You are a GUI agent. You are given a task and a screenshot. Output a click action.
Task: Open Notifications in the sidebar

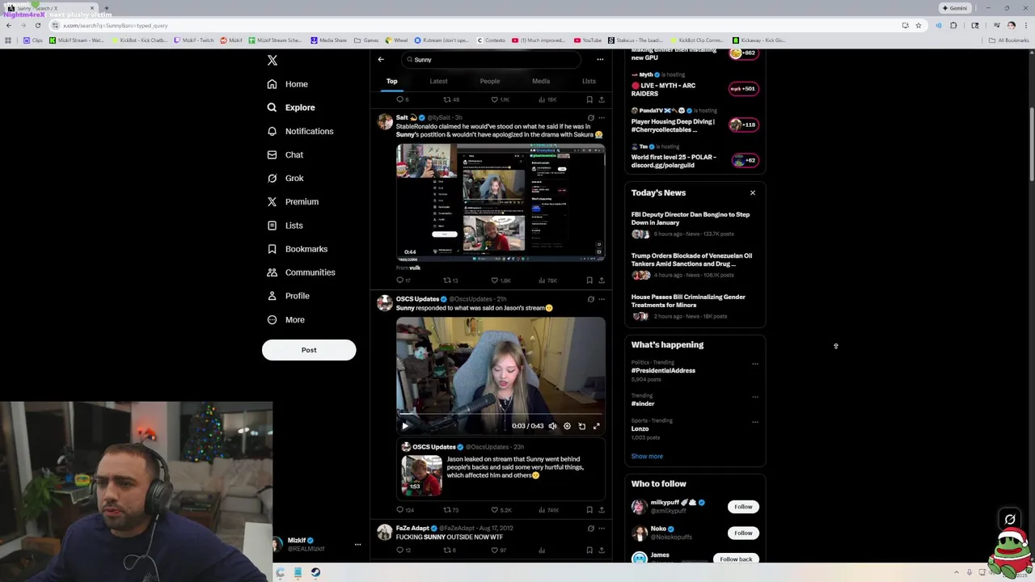300,131
